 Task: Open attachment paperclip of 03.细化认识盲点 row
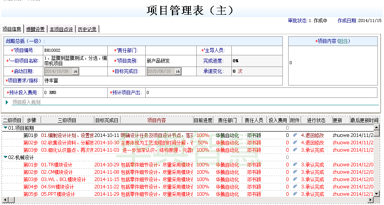pos(295,150)
